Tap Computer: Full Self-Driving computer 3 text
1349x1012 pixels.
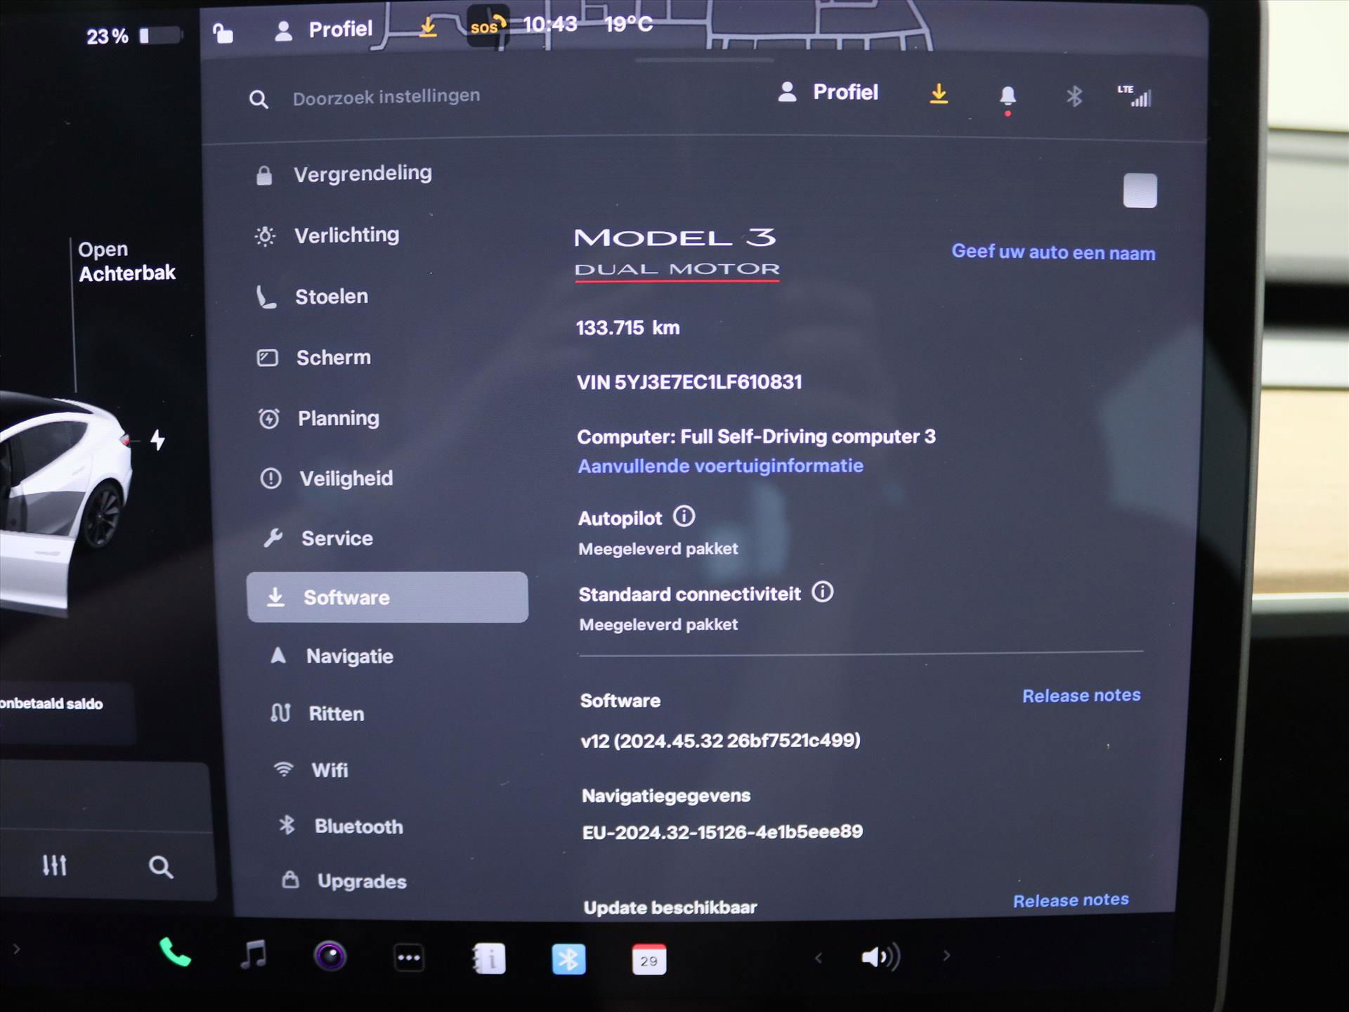tap(756, 436)
